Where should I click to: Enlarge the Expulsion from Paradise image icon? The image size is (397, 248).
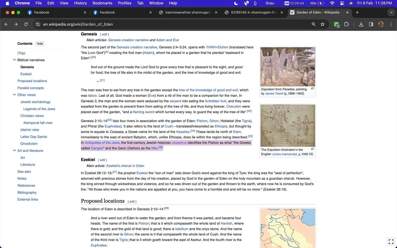312,89
